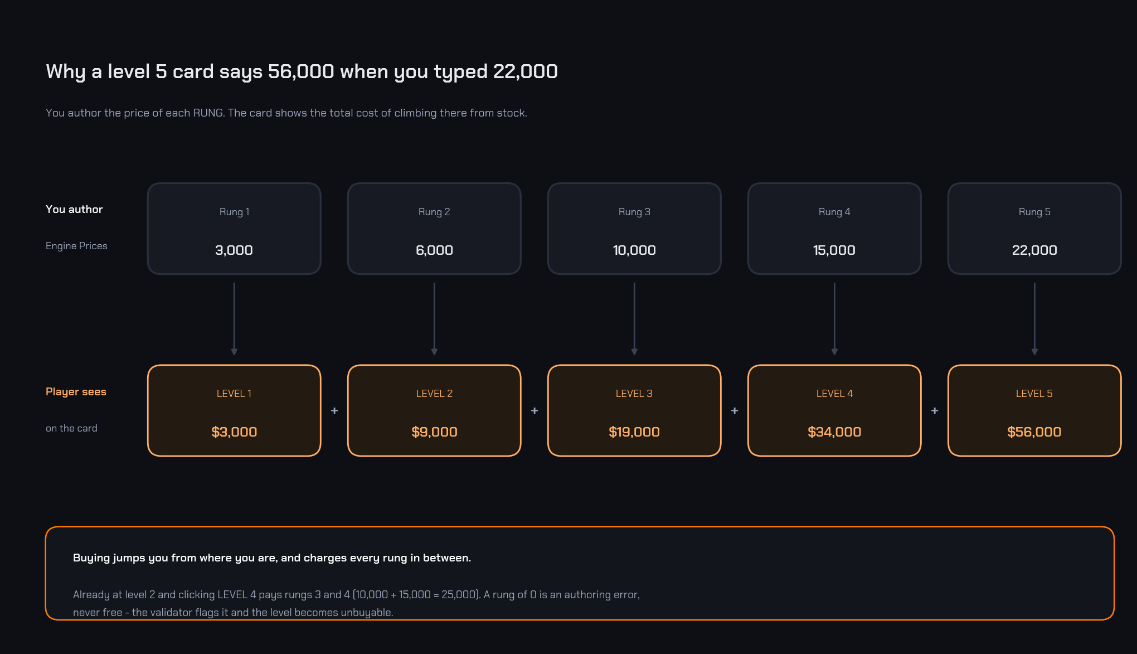Screen dimensions: 1137x654
Task: Pick the LEVEL 5 card at $56,000
Action: [x=1034, y=410]
